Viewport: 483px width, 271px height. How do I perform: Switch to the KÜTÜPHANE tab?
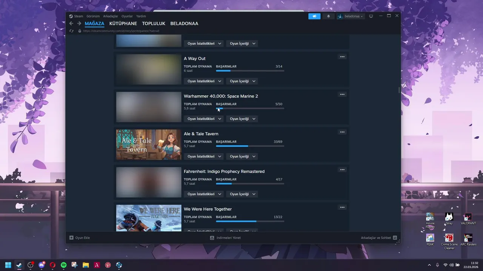(123, 23)
